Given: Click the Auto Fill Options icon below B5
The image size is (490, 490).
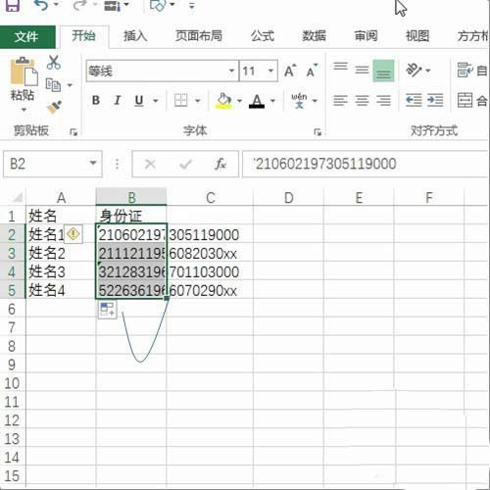Looking at the screenshot, I should click(x=107, y=309).
